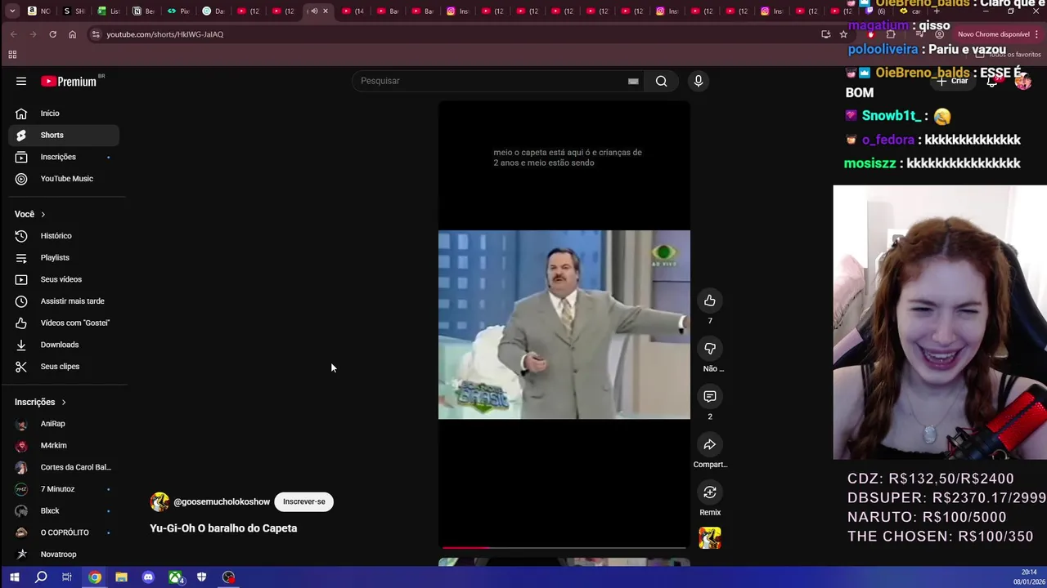Open Vídeos com "Gostei" list
This screenshot has height=588, width=1047.
(x=64, y=323)
